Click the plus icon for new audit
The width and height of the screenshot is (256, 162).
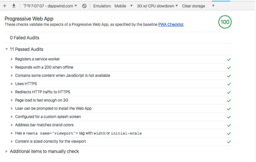point(5,6)
